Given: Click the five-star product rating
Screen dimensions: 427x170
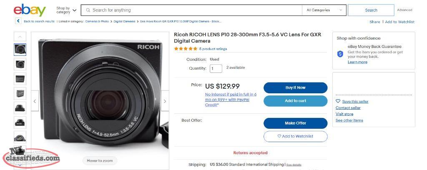Looking at the screenshot, I should pyautogui.click(x=186, y=49).
